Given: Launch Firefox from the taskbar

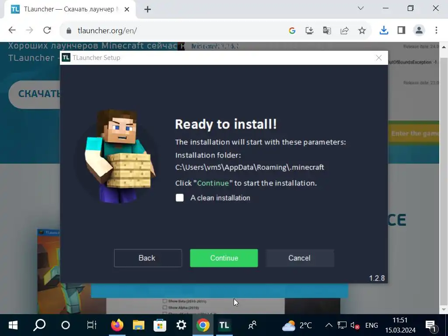Looking at the screenshot, I should click(x=117, y=325).
